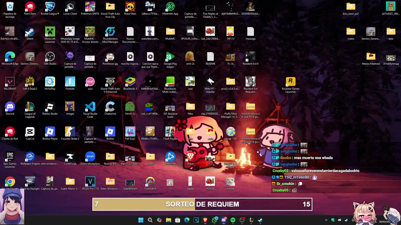
Task: Expand the hidden system tray icons chevron
Action: 326,220
